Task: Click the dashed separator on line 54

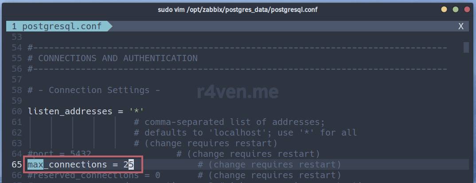Action: [x=238, y=47]
